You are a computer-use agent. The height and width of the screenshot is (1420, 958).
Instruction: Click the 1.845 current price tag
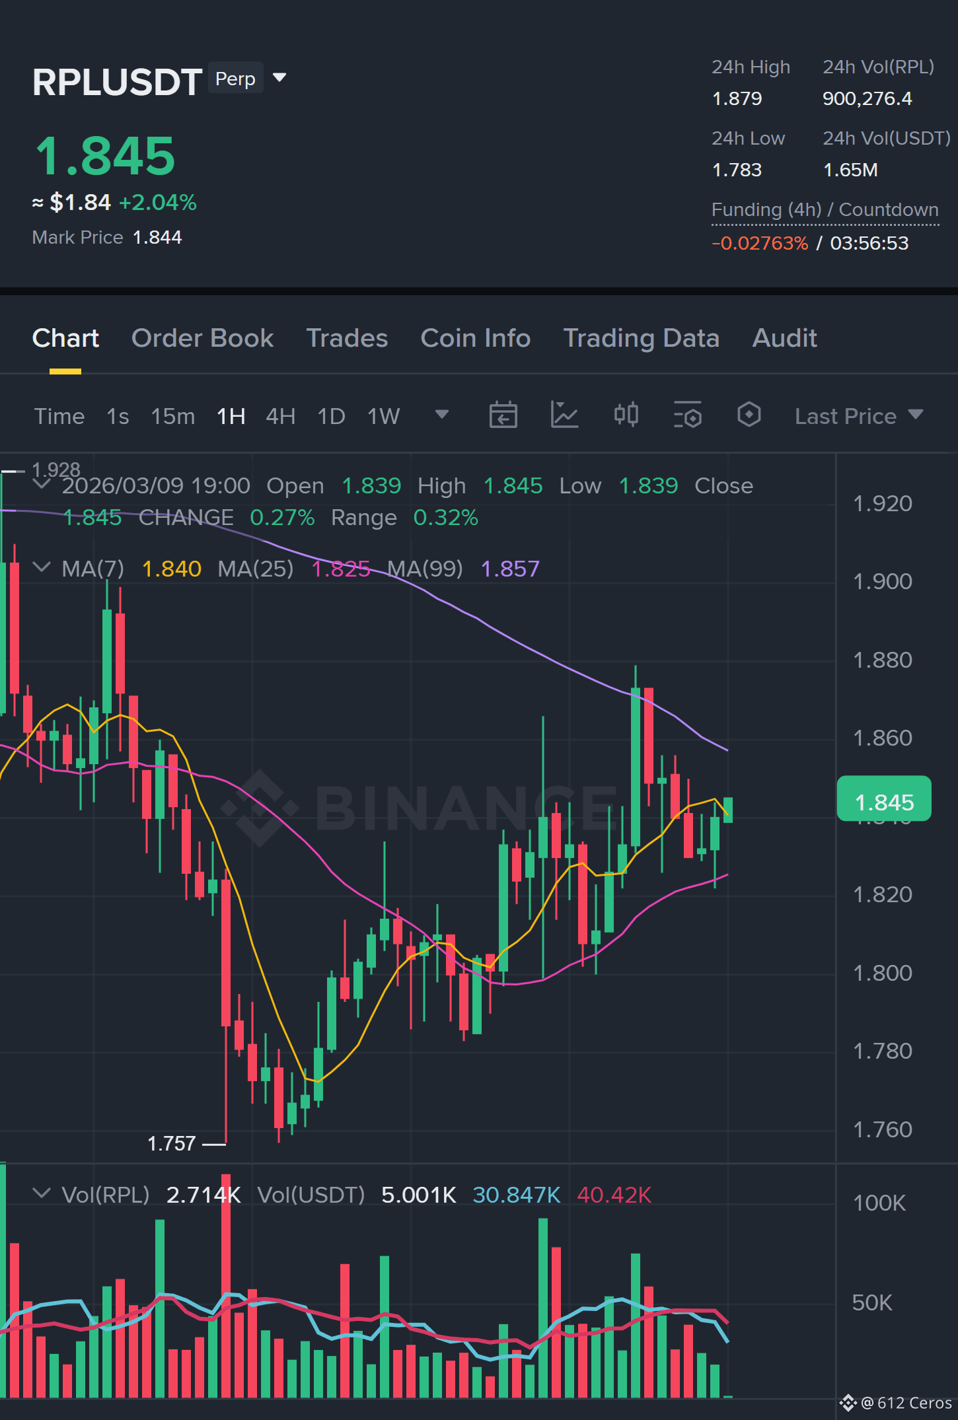[x=884, y=799]
